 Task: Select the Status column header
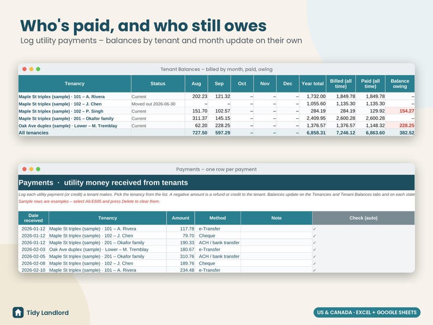click(158, 83)
